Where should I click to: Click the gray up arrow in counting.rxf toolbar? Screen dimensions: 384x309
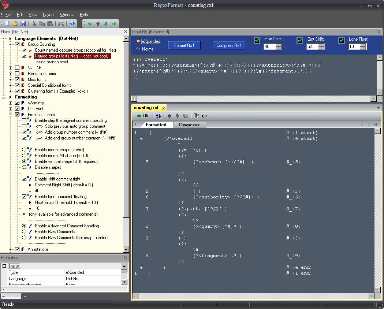point(177,116)
